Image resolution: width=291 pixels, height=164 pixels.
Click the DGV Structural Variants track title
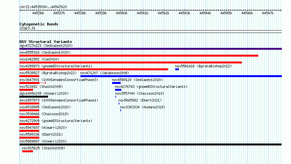[46, 42]
